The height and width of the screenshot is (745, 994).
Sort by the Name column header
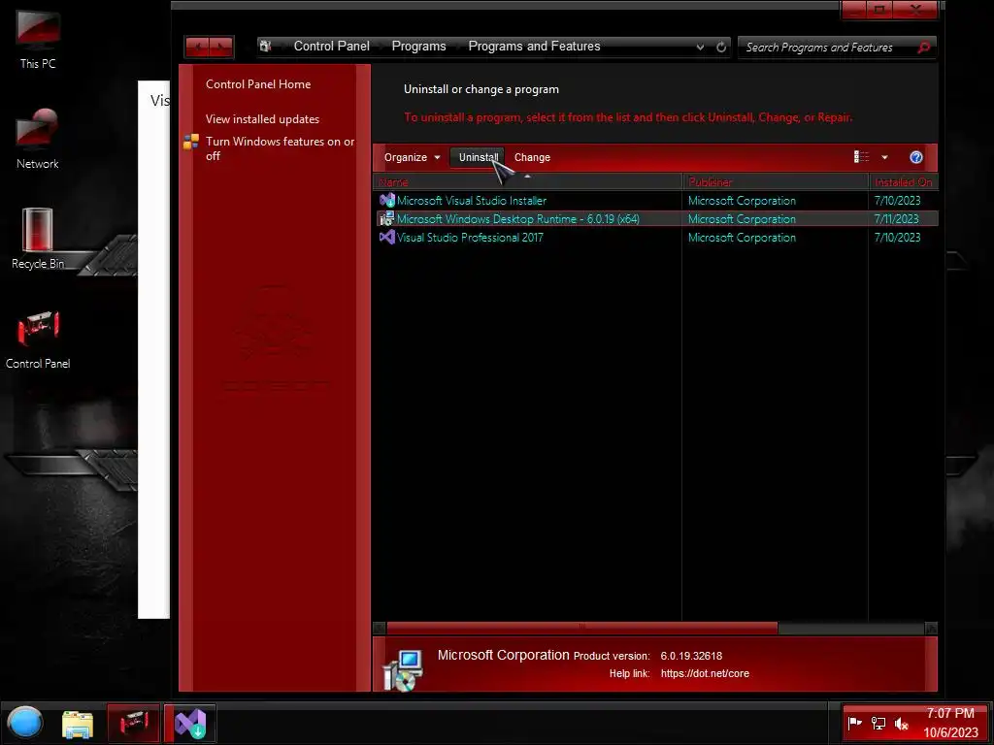pyautogui.click(x=527, y=181)
